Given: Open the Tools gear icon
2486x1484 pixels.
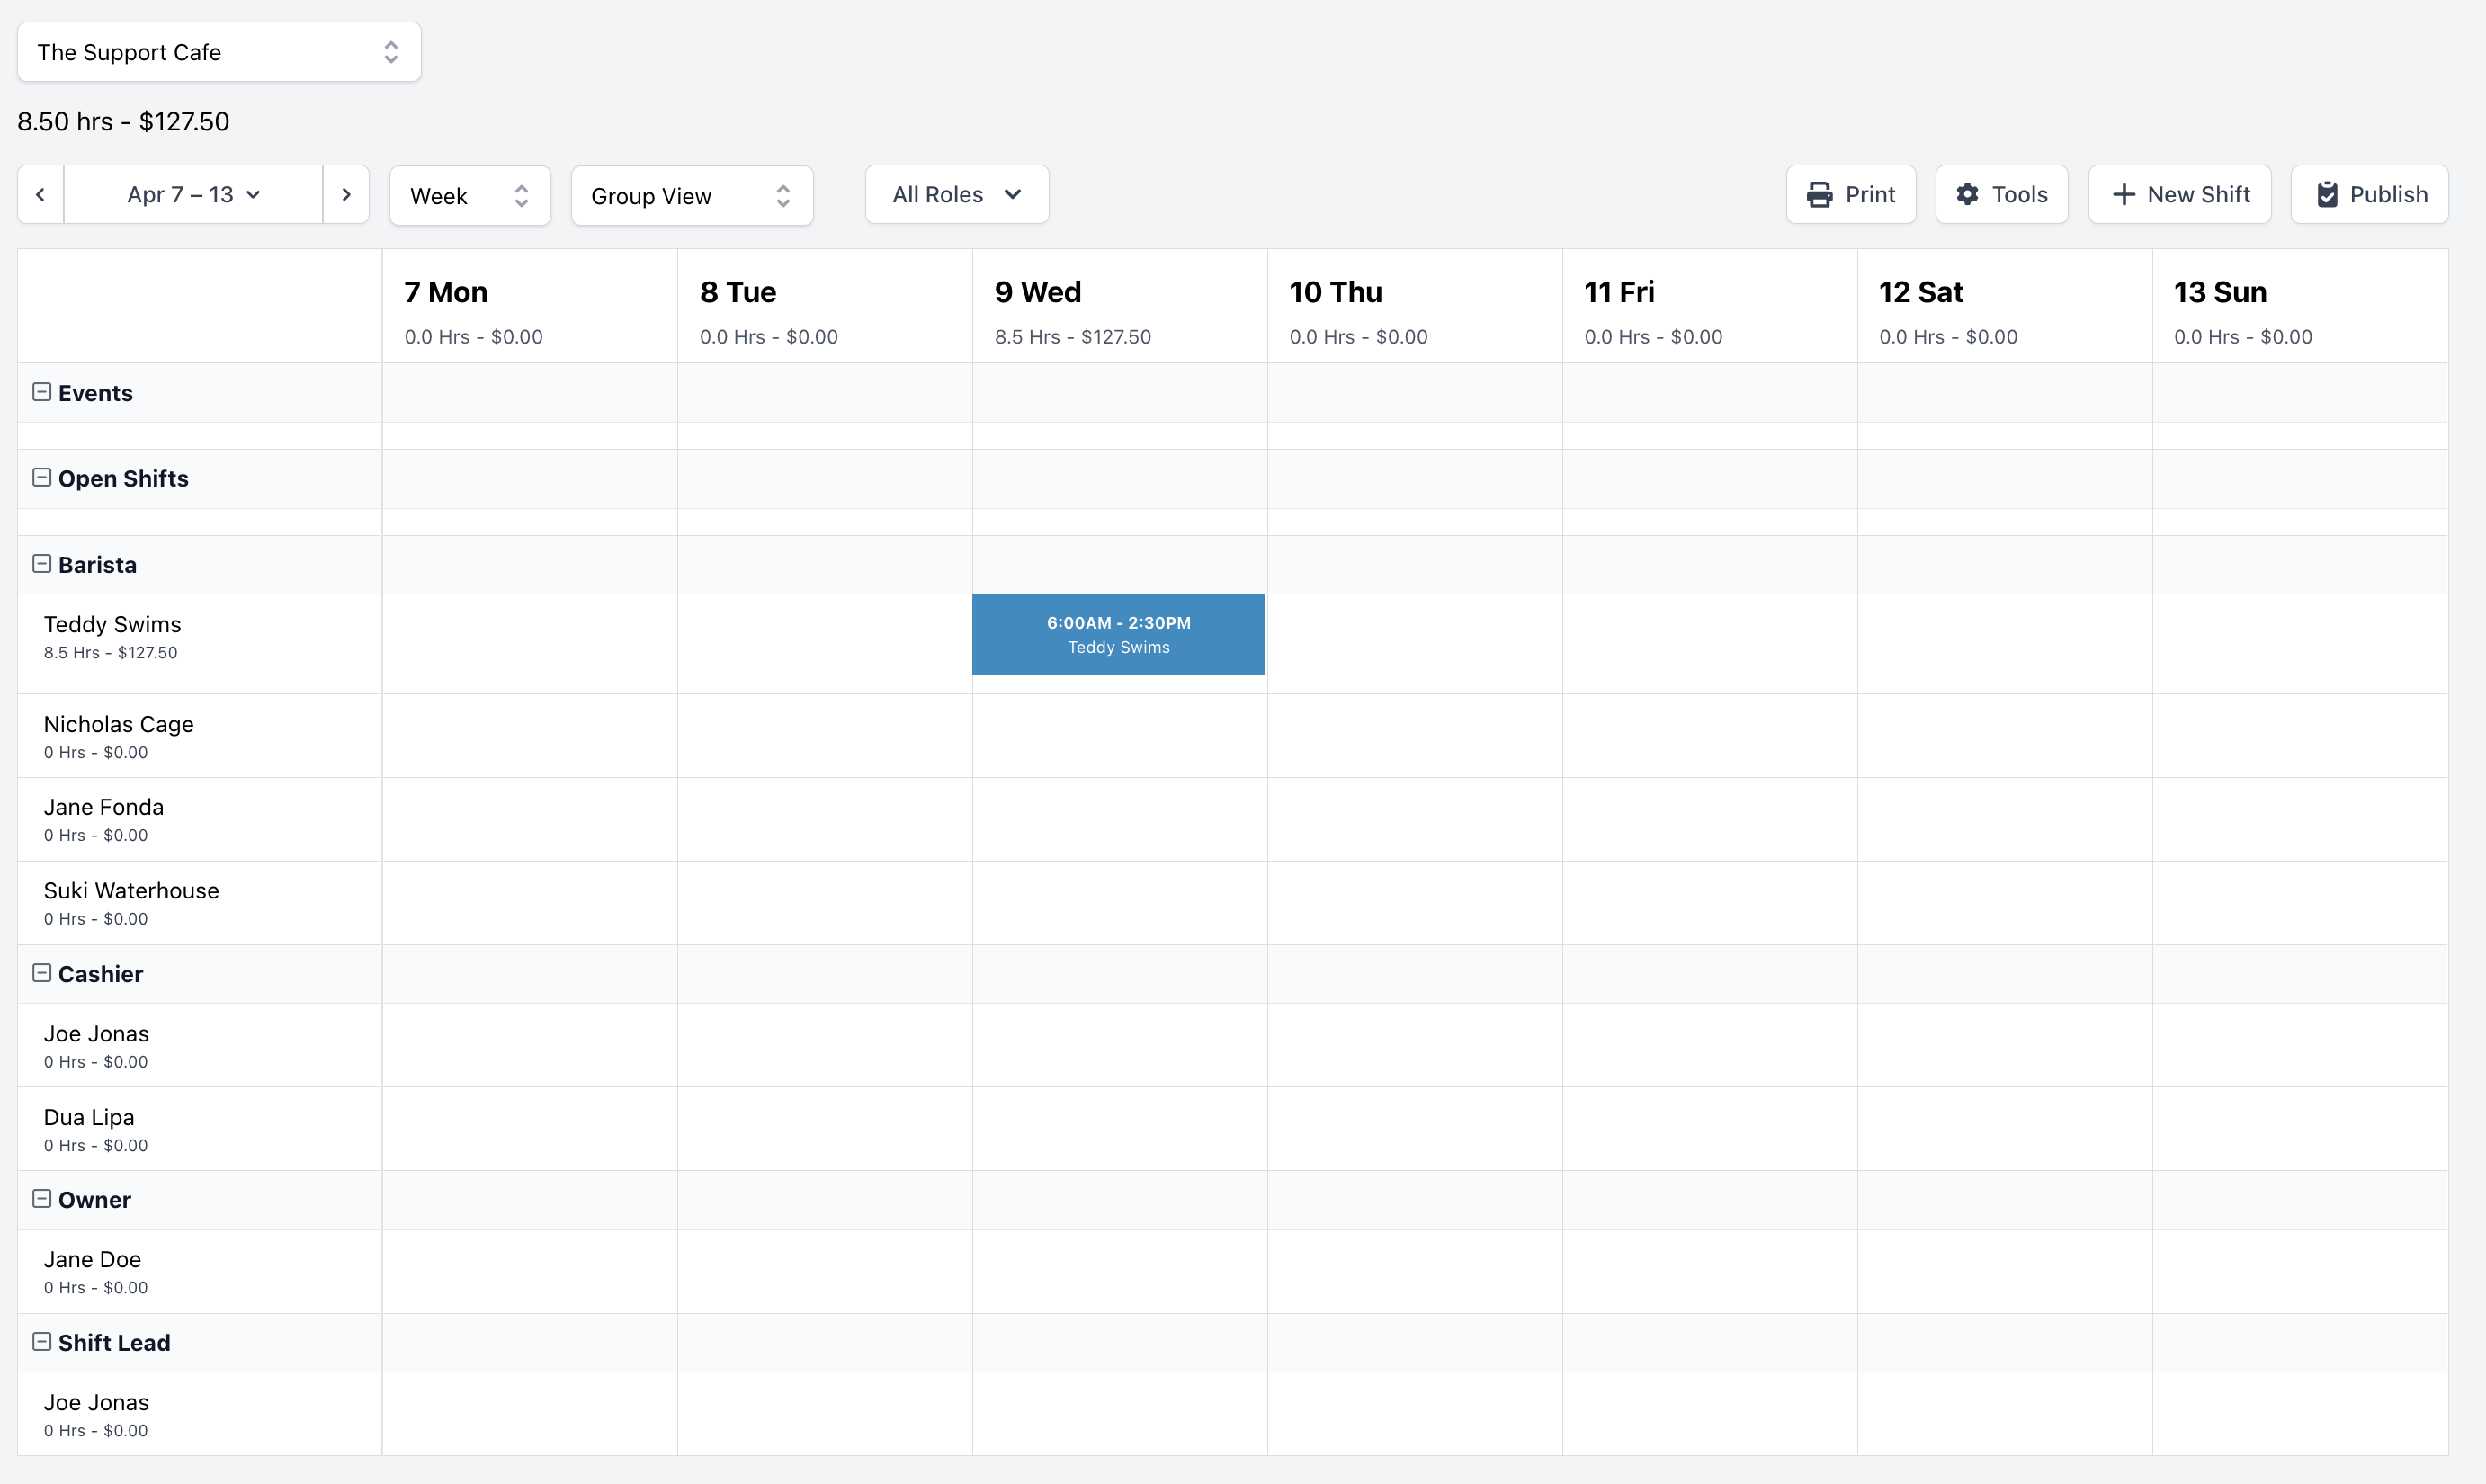Looking at the screenshot, I should pyautogui.click(x=1967, y=195).
